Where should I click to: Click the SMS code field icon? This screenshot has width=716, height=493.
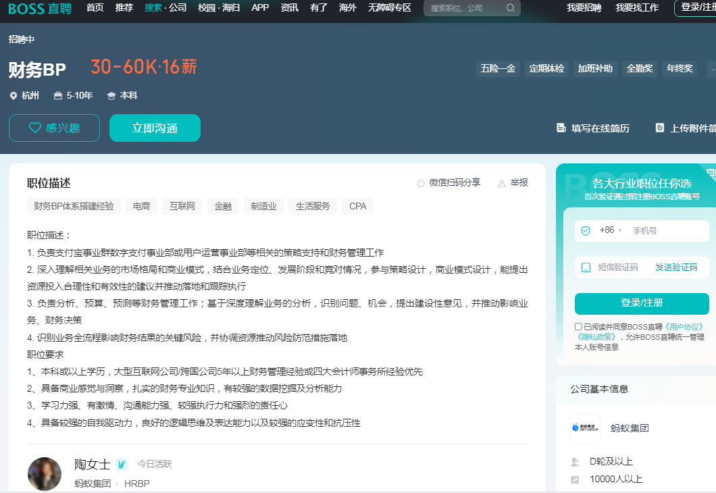click(x=586, y=267)
